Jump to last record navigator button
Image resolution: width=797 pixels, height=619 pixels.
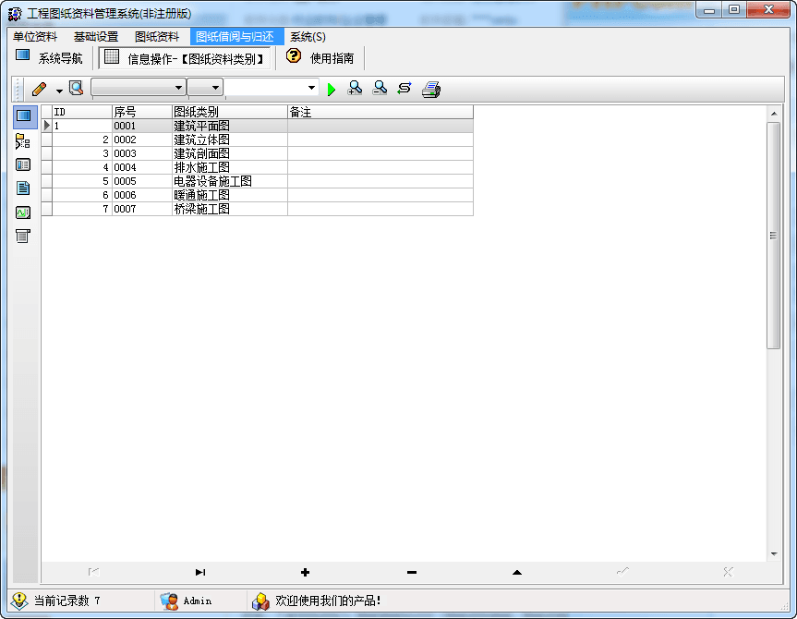[200, 572]
